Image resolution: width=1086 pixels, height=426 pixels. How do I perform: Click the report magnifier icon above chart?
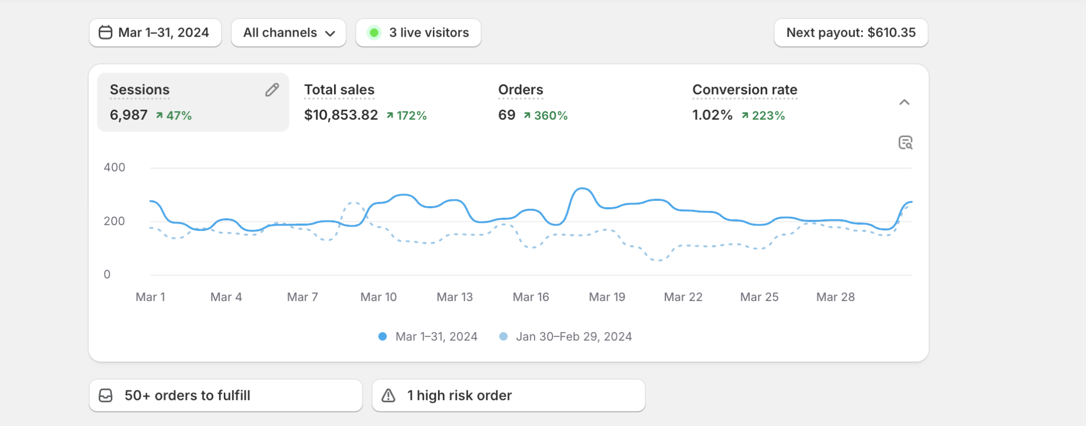click(905, 143)
